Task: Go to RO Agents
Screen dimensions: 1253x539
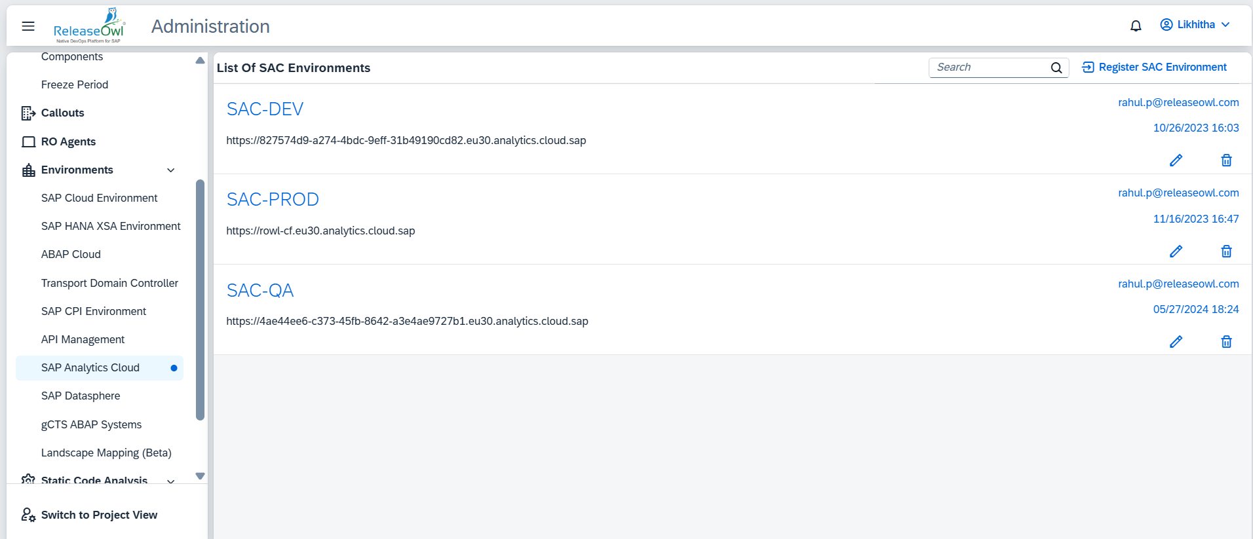Action: 68,141
